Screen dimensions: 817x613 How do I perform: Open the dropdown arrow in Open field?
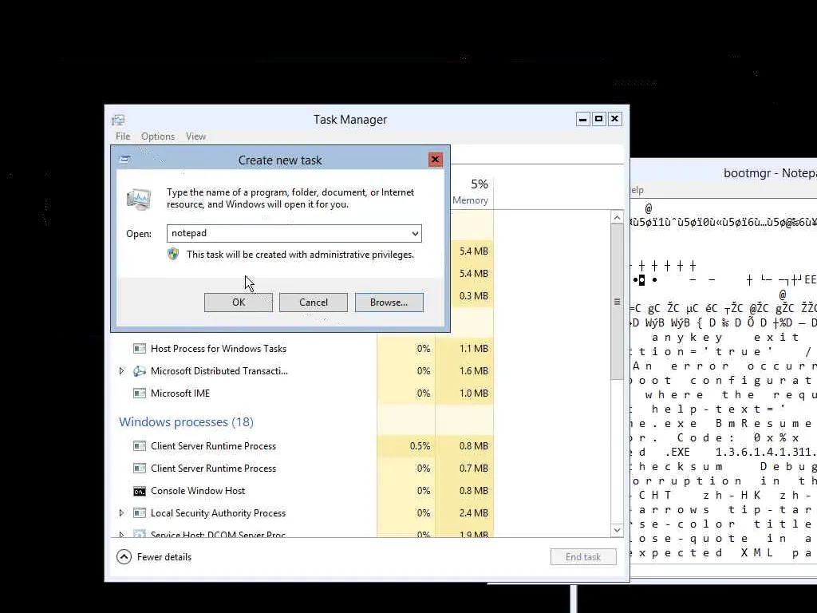pos(415,234)
